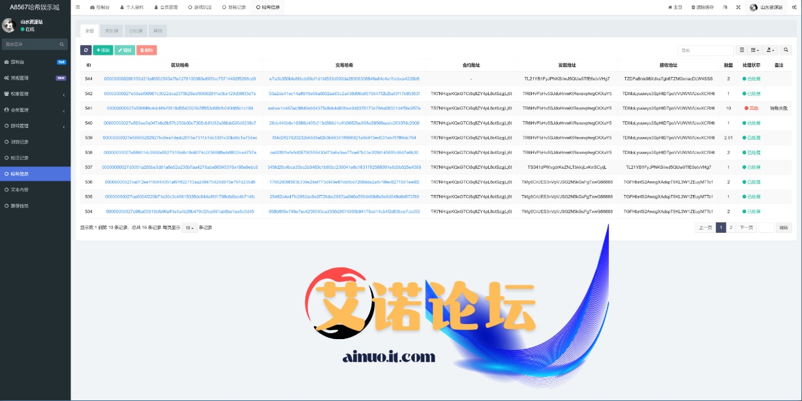802x401 pixels.
Task: Click the red 删除 button
Action: [x=147, y=50]
